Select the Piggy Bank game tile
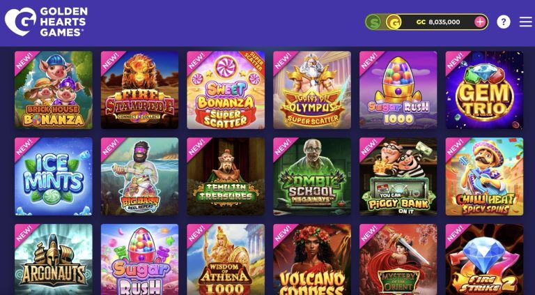Image resolution: width=535 pixels, height=295 pixels. coord(398,176)
